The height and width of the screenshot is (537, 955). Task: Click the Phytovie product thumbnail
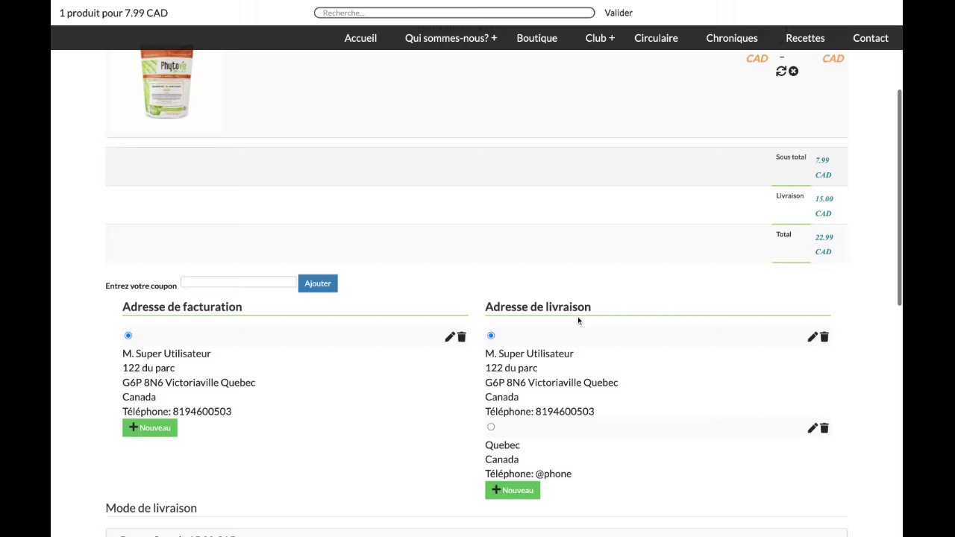166,82
